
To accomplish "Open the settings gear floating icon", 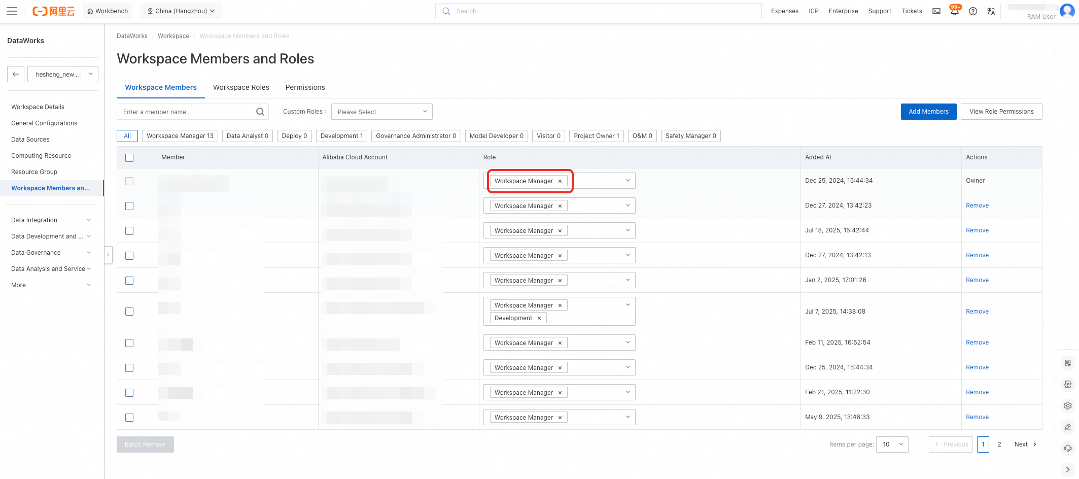I will point(1068,405).
